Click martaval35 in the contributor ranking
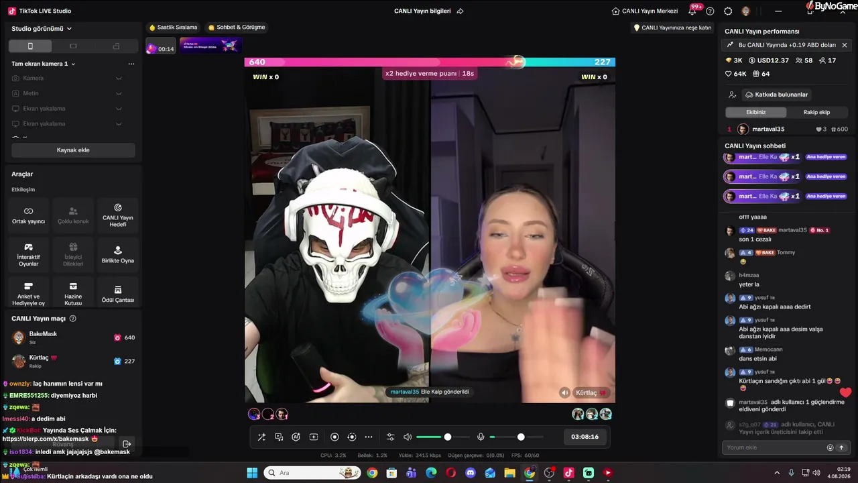 786,129
